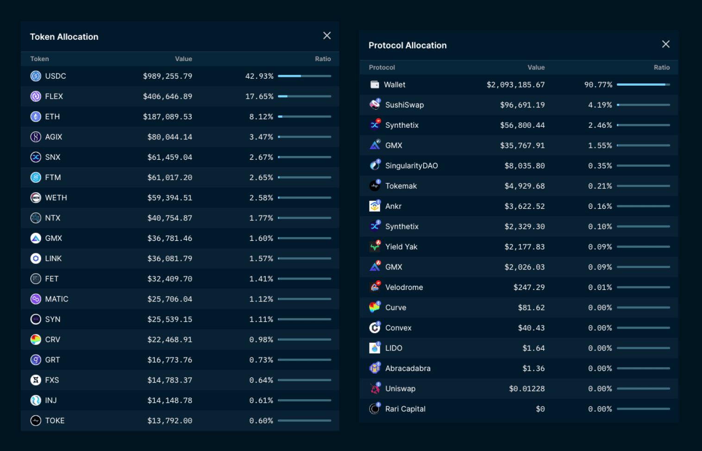Viewport: 702px width, 451px height.
Task: Click the USDC token icon
Action: click(x=36, y=76)
